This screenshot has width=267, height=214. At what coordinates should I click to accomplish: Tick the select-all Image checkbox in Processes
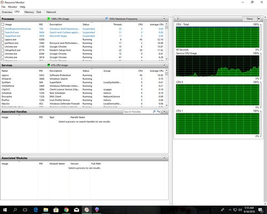tap(3, 24)
